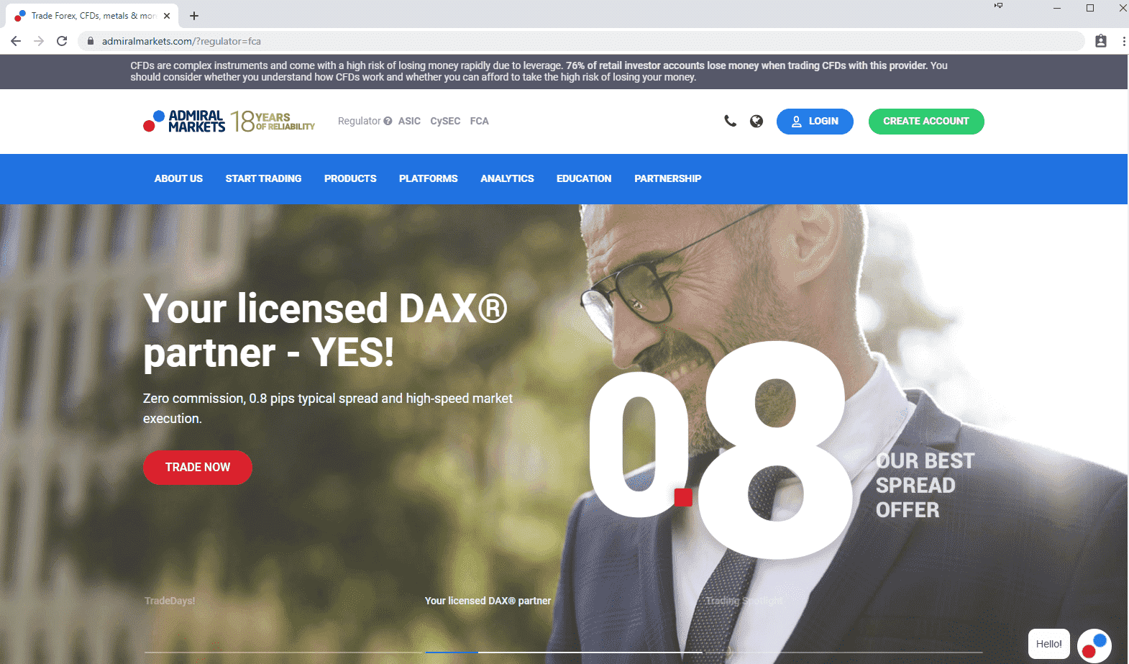Open the browser profile icon
Image resolution: width=1129 pixels, height=664 pixels.
(1100, 41)
